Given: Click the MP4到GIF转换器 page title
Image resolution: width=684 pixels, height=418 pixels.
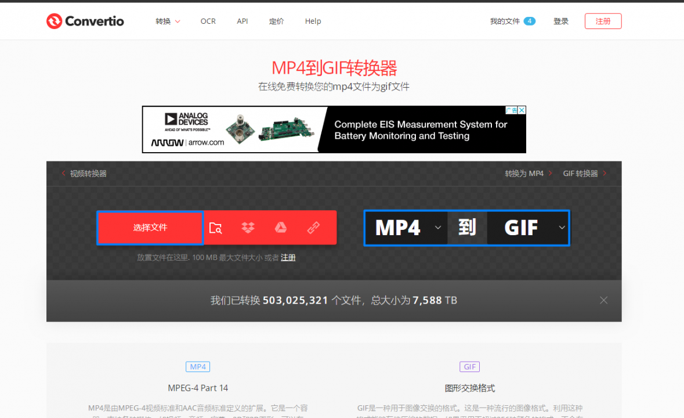Looking at the screenshot, I should [x=334, y=67].
